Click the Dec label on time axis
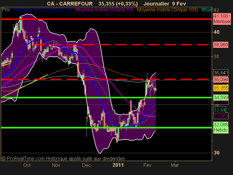This screenshot has width=233, height=175. [x=86, y=165]
